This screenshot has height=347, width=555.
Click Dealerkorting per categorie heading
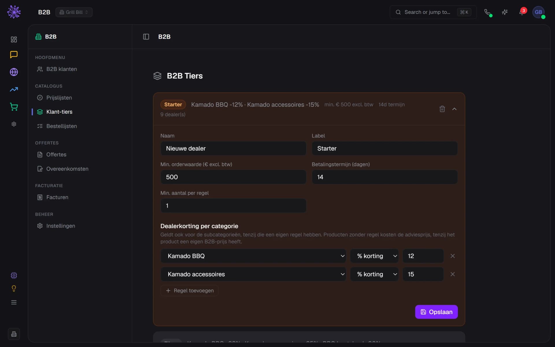[x=199, y=226]
